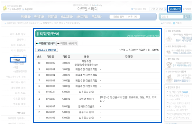The width and height of the screenshot is (193, 125).
Task: Click the 정신분석학 입문 course name in row 4
Action: [x=128, y=99]
